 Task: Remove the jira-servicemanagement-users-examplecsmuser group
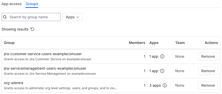208,71
